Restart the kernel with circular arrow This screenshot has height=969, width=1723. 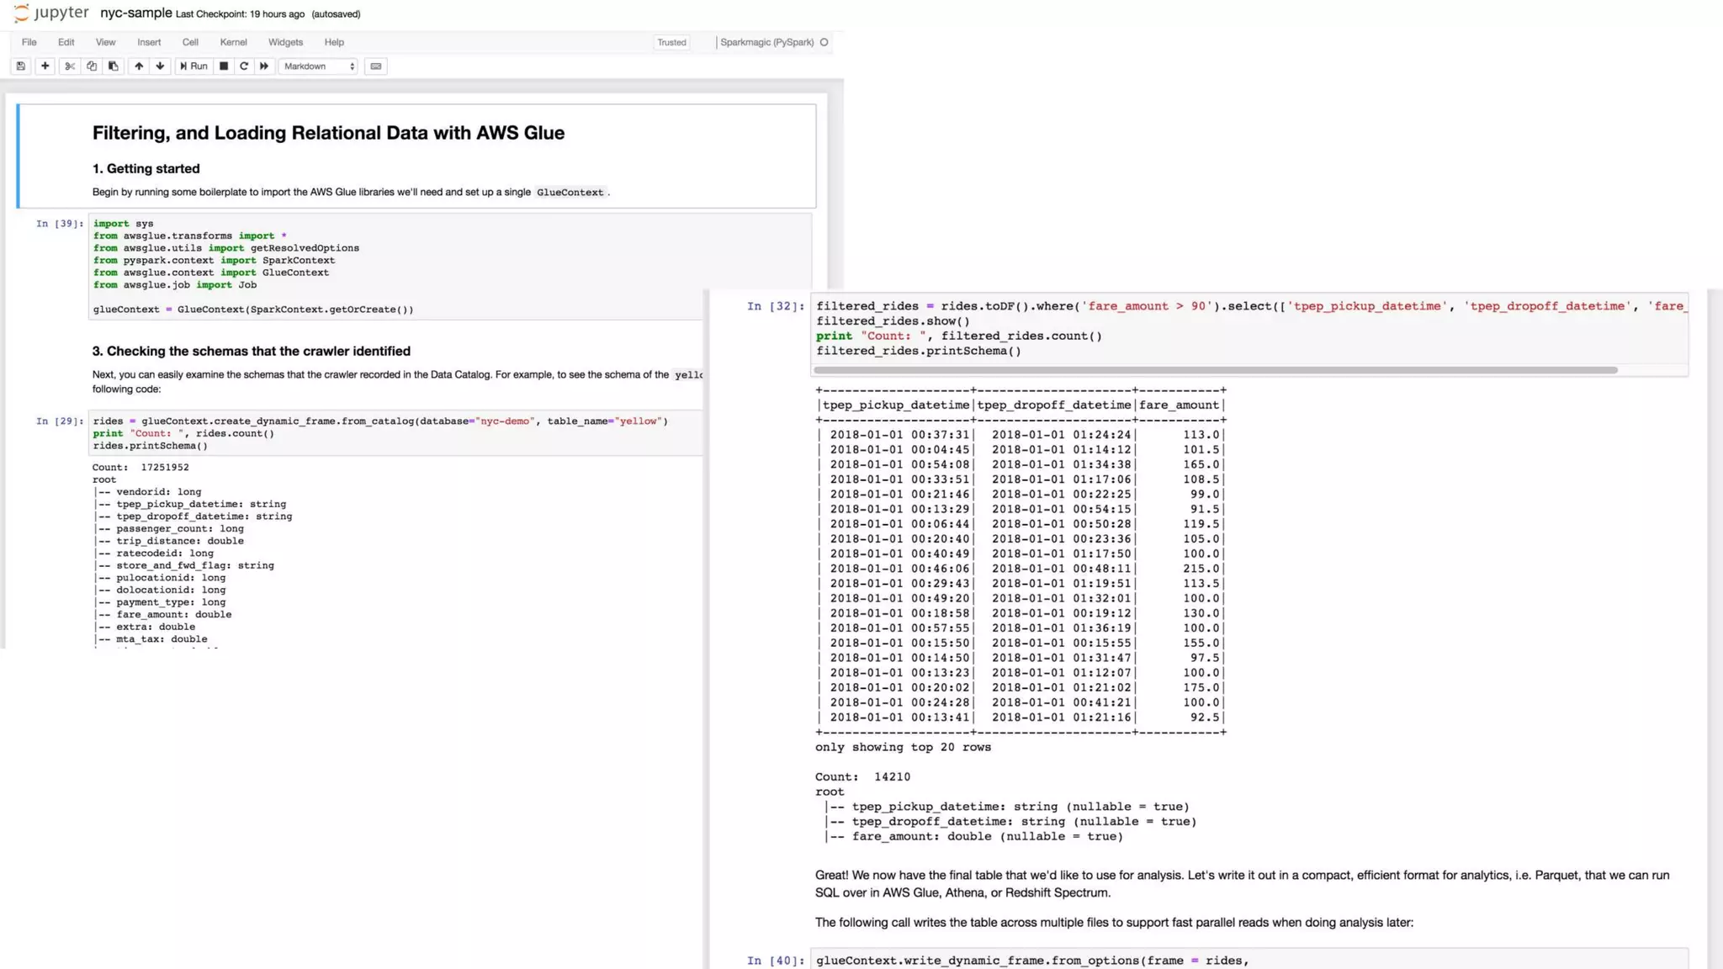244,66
